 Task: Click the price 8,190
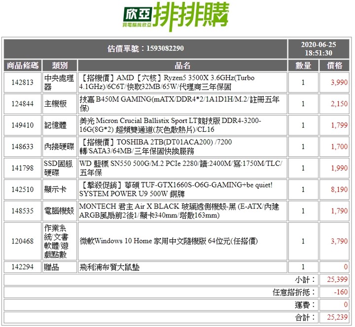click(339, 189)
